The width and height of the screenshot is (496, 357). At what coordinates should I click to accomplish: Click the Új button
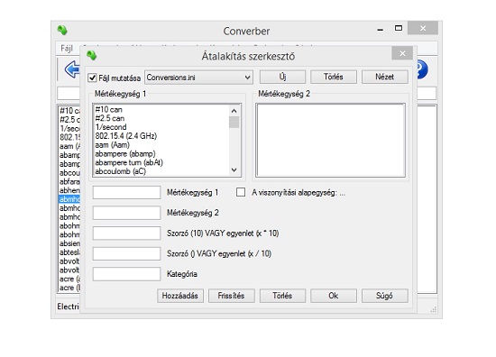coord(282,77)
